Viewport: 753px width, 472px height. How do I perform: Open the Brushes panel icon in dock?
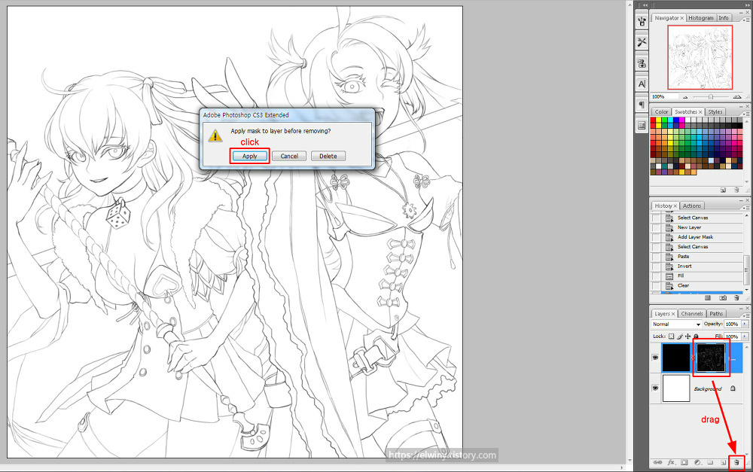(642, 22)
